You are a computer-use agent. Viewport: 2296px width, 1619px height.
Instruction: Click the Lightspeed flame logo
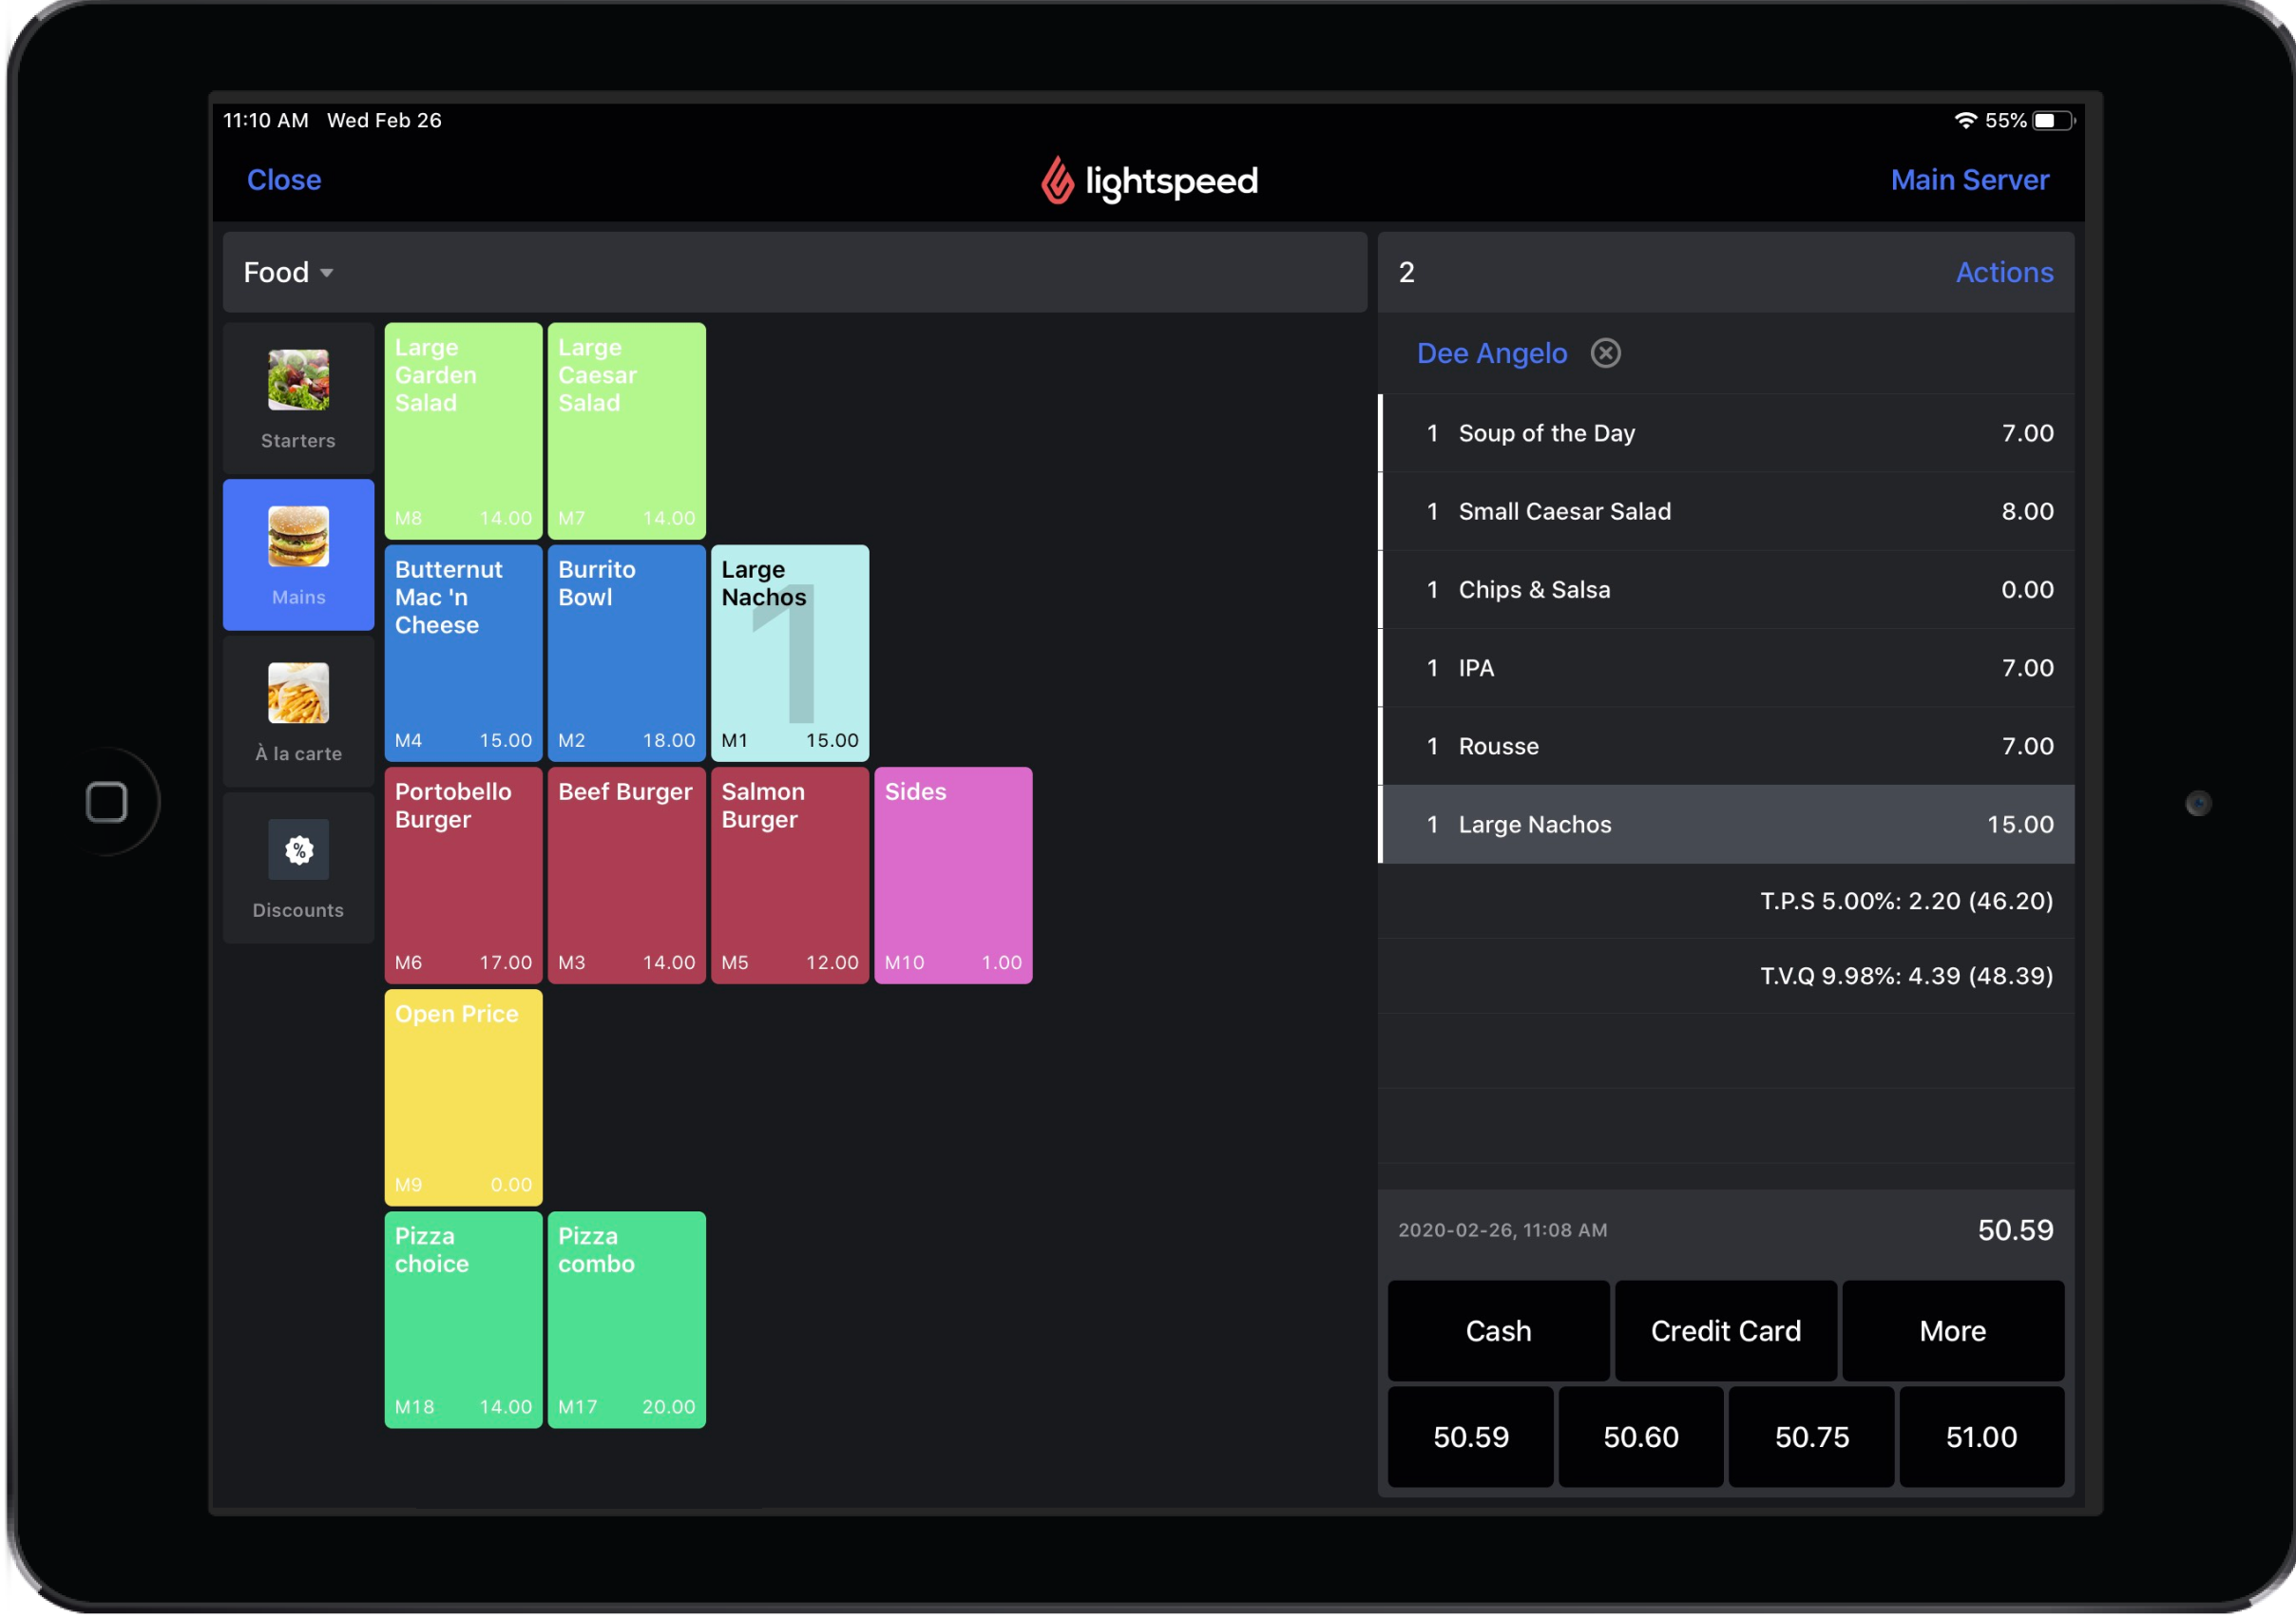1056,181
